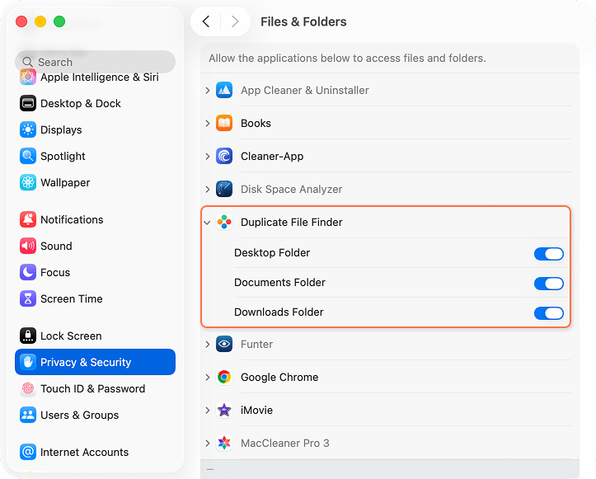Click the Funter eye icon
Viewport: 596px width, 479px height.
pos(224,345)
